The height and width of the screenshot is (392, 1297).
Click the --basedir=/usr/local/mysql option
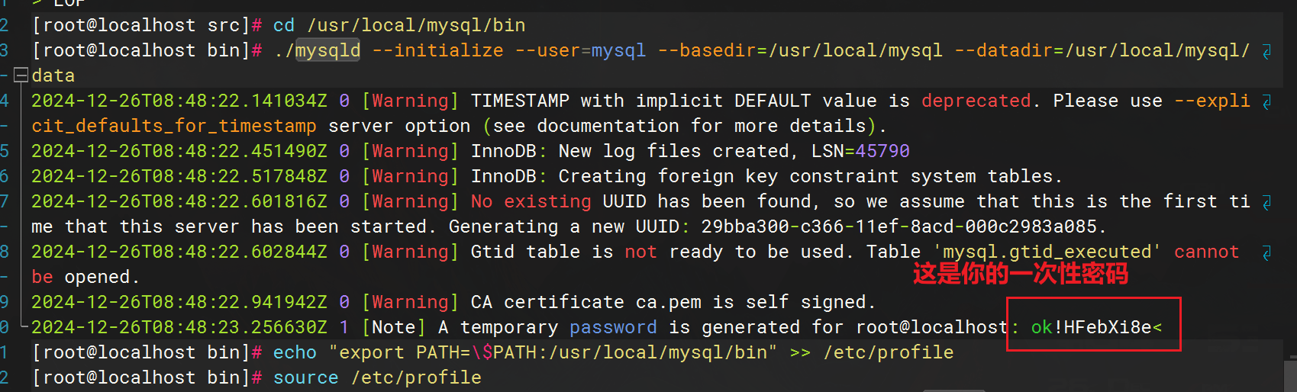(800, 50)
